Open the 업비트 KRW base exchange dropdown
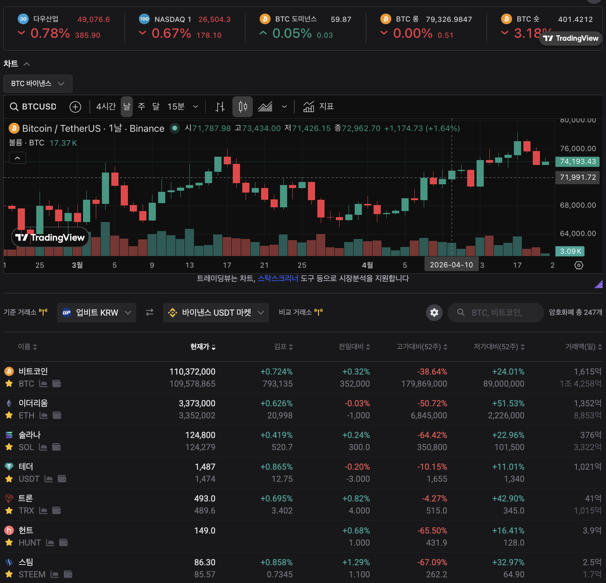Screen dimensions: 606x583 97,313
